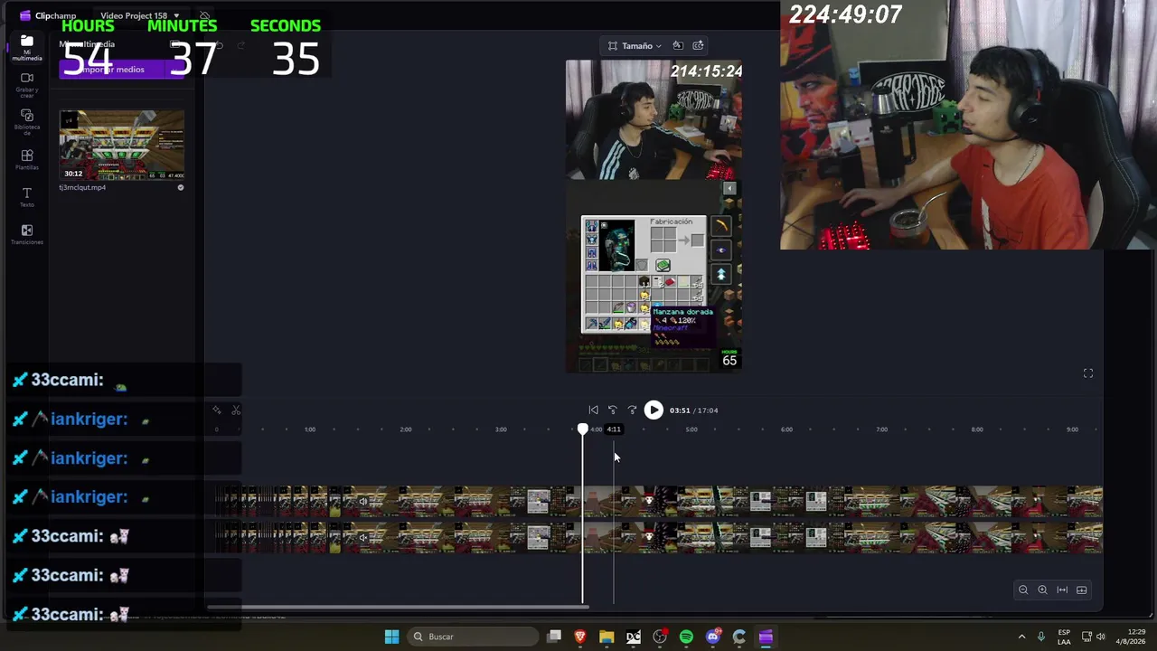Click the last icon in the Tamaño toolbar
Viewport: 1157px width, 651px height.
point(698,45)
